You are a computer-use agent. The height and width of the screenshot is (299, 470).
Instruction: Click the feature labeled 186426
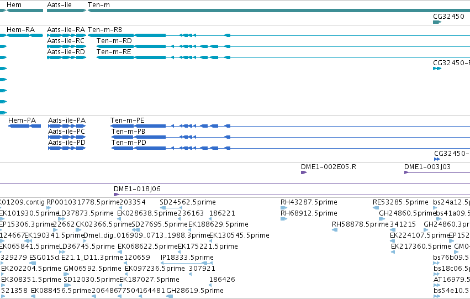222,280
